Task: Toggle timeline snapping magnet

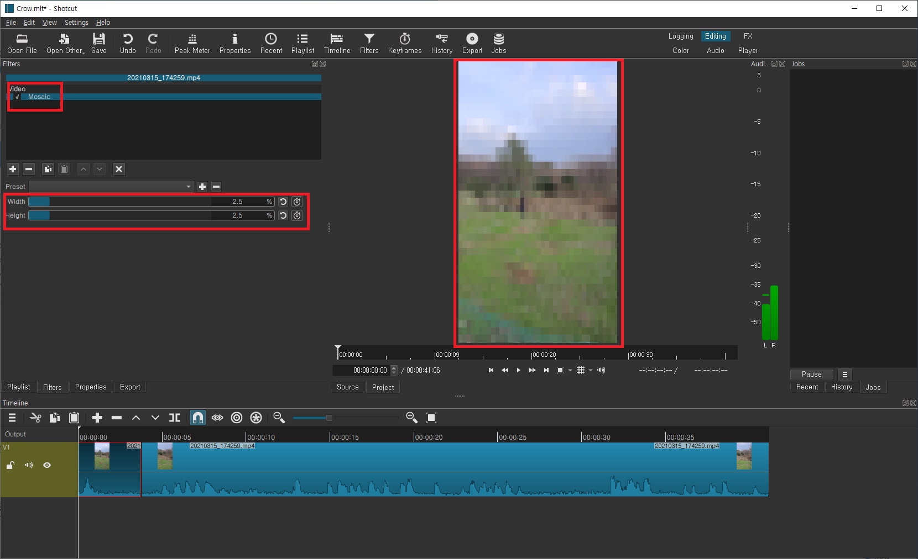Action: click(197, 418)
